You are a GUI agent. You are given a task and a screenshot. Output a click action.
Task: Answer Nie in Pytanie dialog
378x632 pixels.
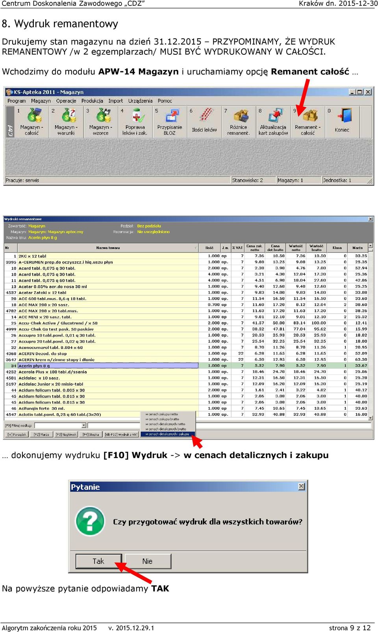click(x=148, y=561)
